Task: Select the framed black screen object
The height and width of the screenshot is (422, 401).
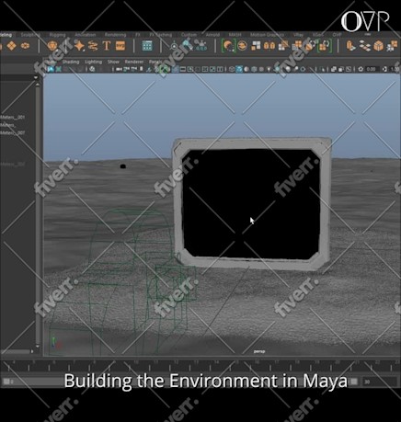Action: click(252, 203)
